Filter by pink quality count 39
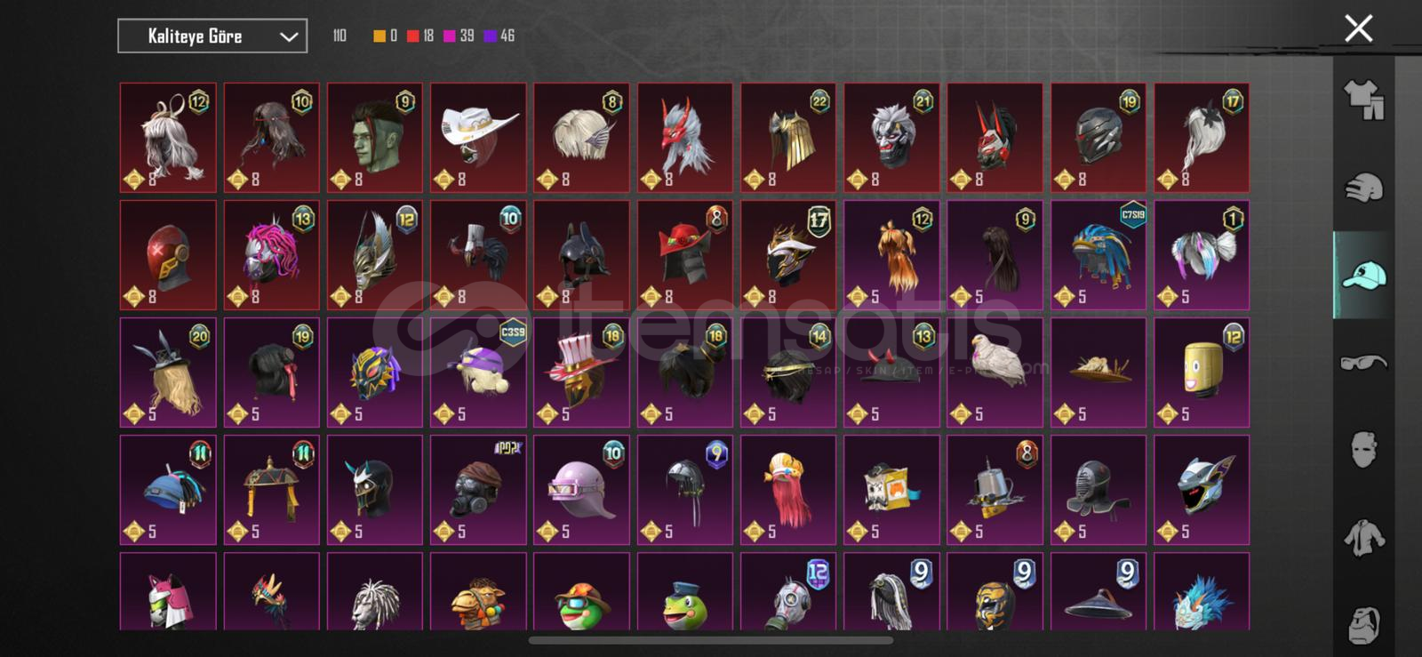 [459, 36]
